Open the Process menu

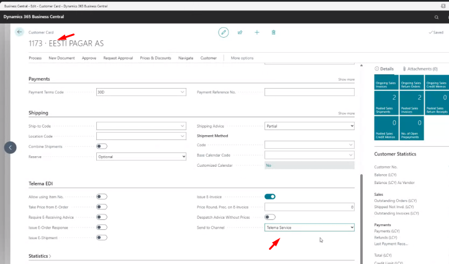pos(35,58)
